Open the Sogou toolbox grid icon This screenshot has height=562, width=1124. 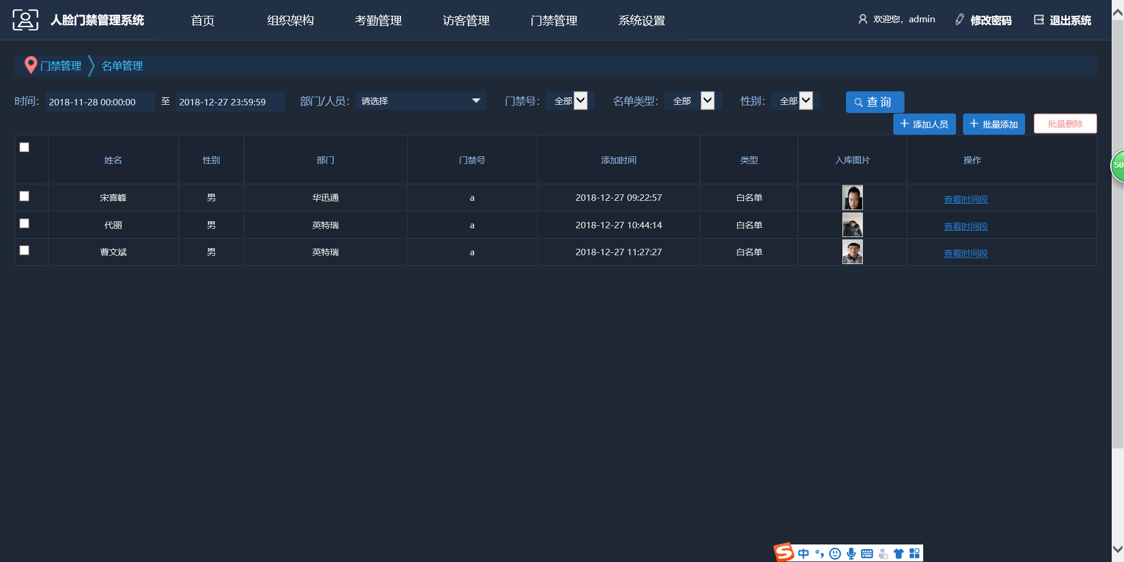[x=914, y=553]
